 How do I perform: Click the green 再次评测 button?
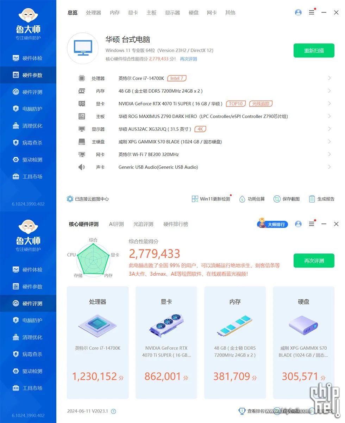point(314,261)
